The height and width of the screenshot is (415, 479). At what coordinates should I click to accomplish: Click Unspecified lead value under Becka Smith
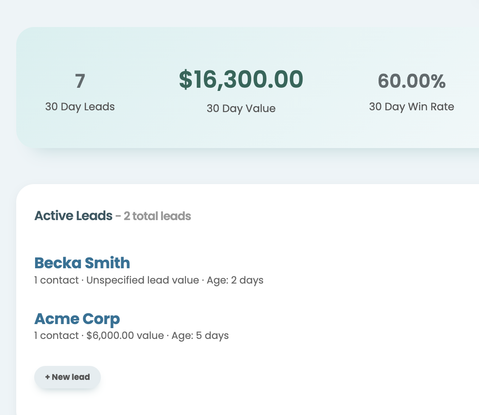coord(143,280)
